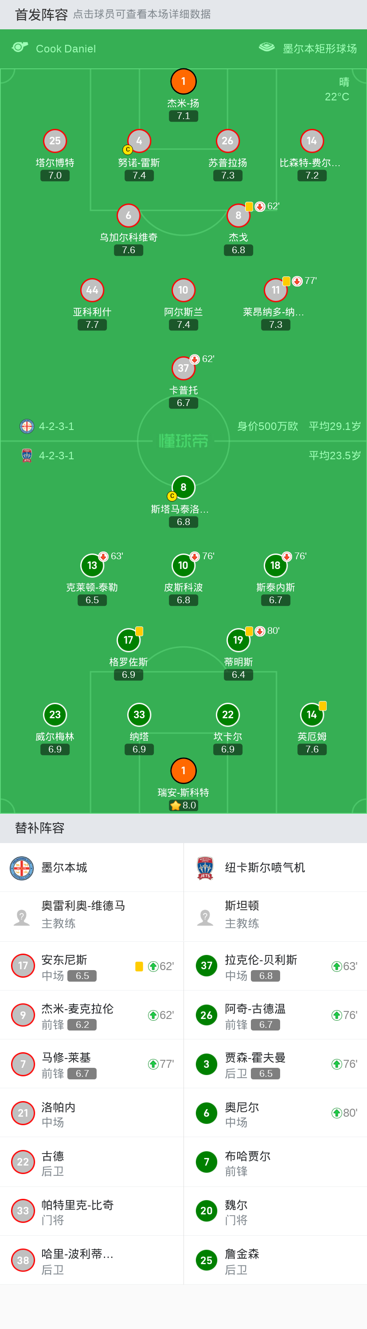This screenshot has width=367, height=1329.
Task: Select 阿尔斯兰 number 10 red icon
Action: coord(183,290)
